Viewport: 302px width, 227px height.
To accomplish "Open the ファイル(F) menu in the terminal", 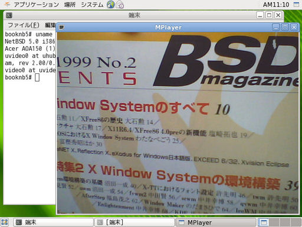I will click(23, 25).
